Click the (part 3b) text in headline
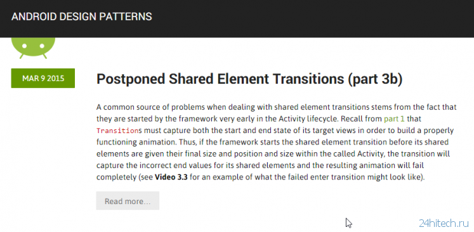This screenshot has width=474, height=232. 375,79
